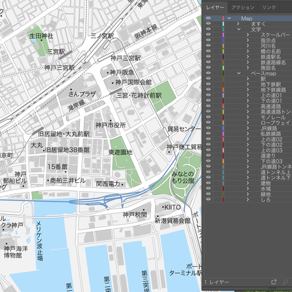Toggle eye icon for しろ layer
This screenshot has width=292, height=292.
point(208,199)
